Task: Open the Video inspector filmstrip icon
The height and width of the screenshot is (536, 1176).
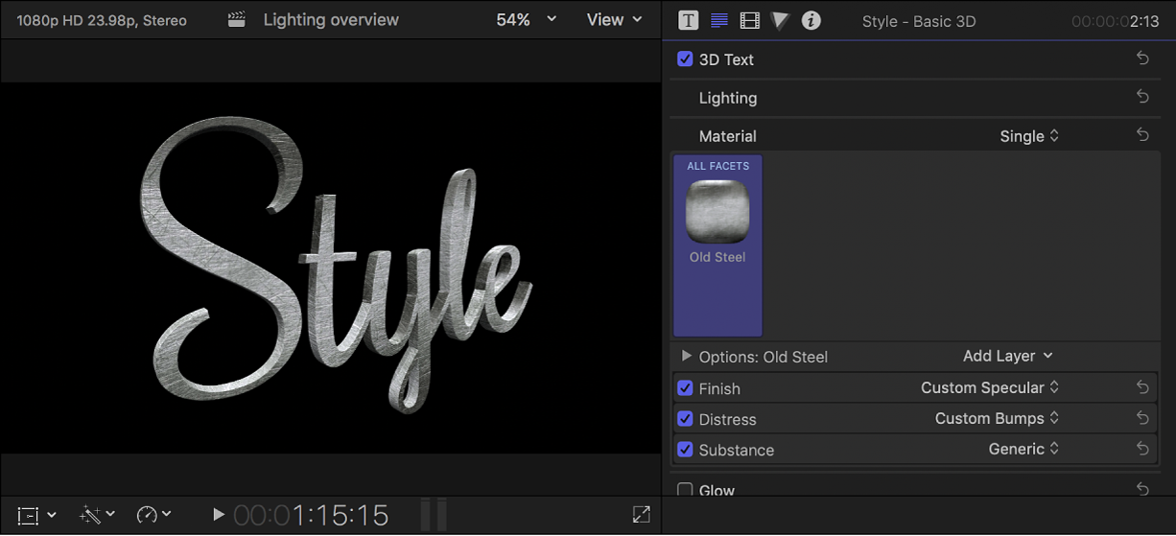Action: (x=750, y=20)
